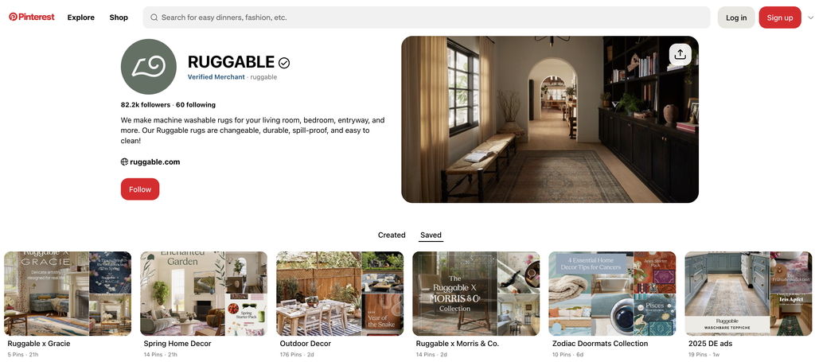This screenshot has width=815, height=362.
Task: Open the Shop menu item
Action: 119,18
